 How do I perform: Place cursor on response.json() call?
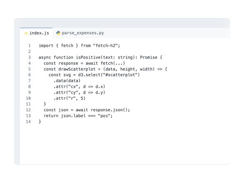(x=110, y=110)
